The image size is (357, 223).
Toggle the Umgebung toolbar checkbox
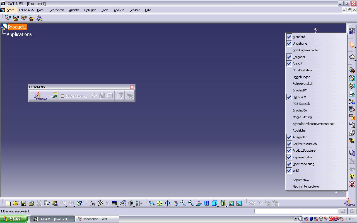pos(316,43)
